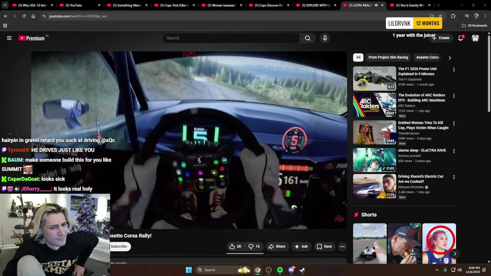Reload the current page
Viewport: 491px width, 276px height.
point(24,16)
